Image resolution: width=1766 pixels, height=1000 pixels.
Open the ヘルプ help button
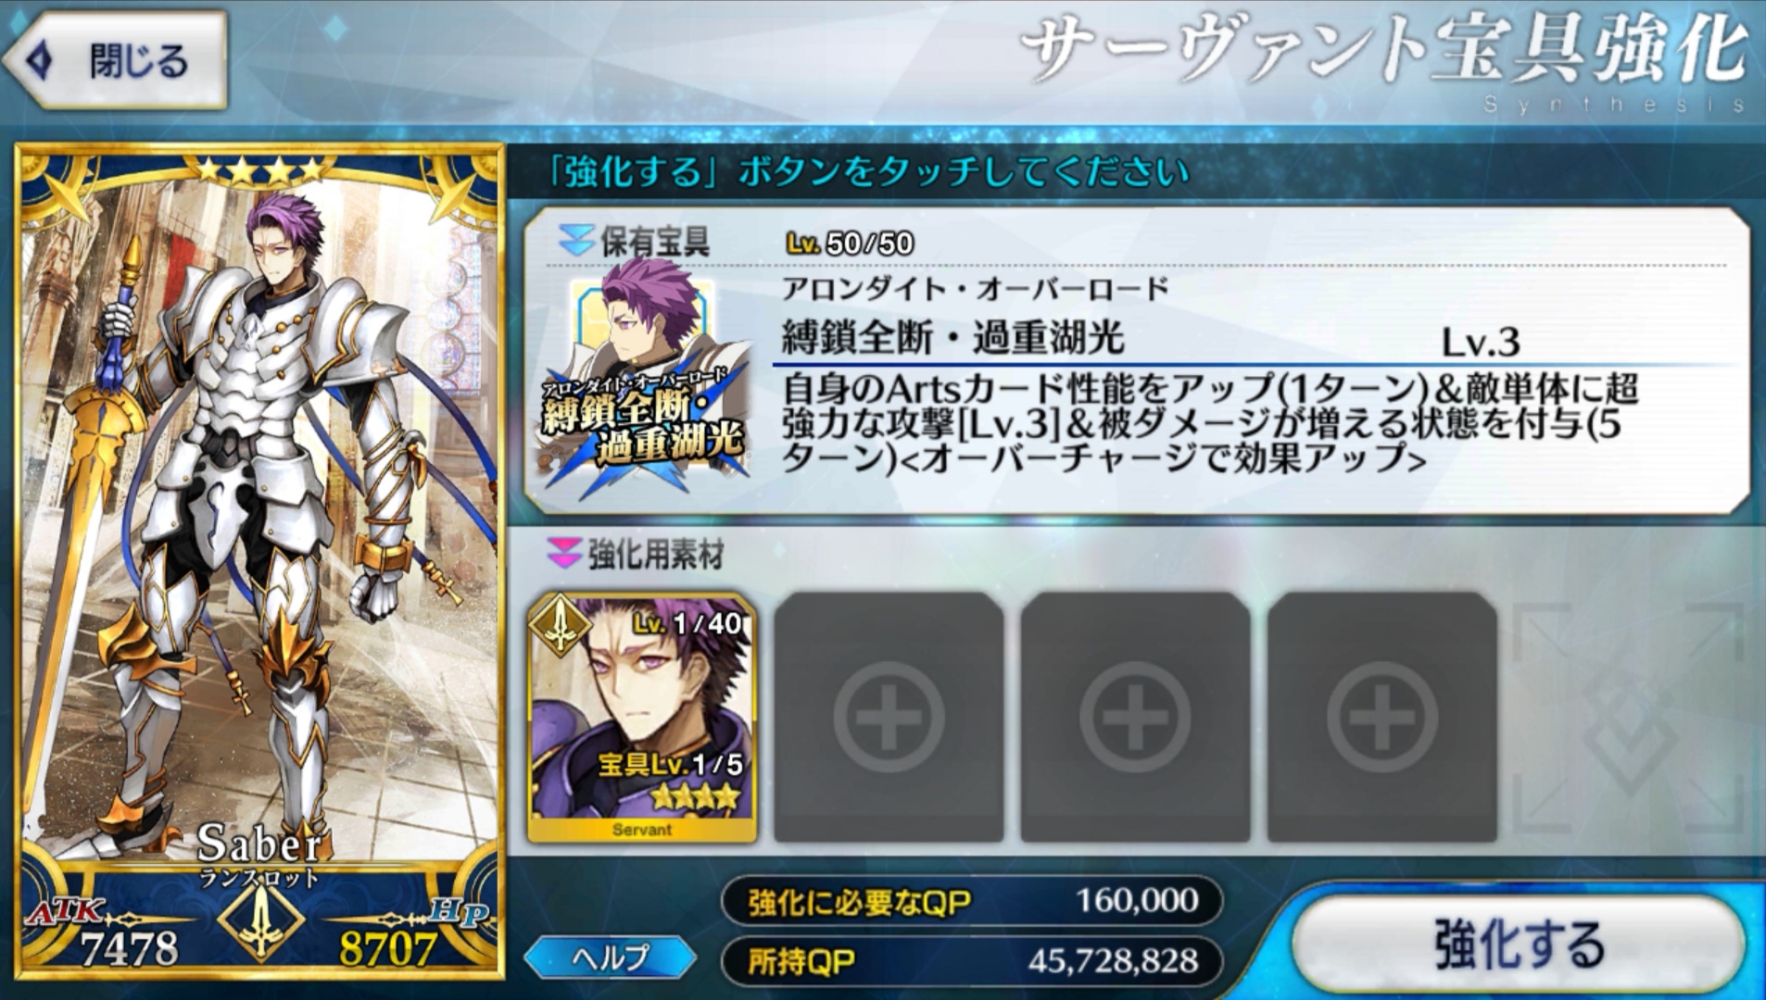point(611,957)
